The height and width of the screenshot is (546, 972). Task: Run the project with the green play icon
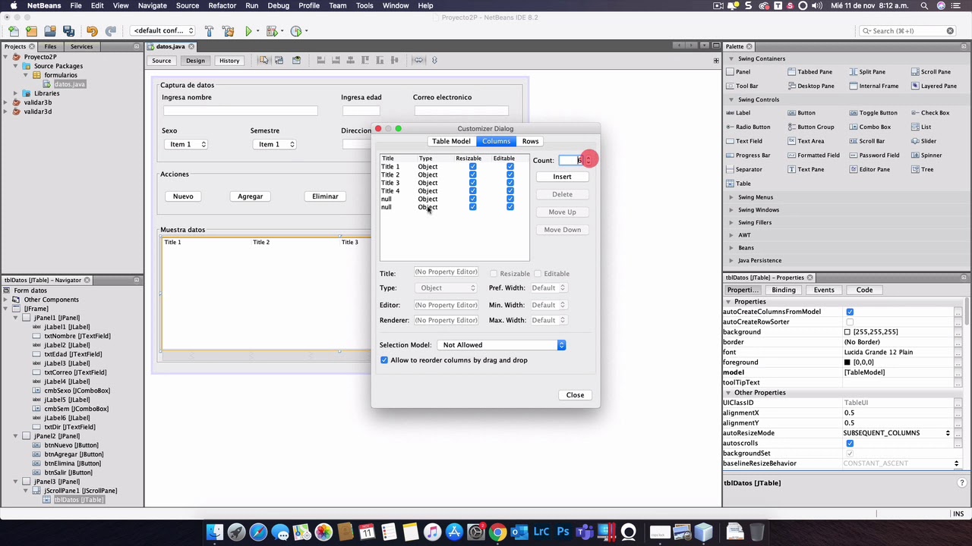click(248, 31)
